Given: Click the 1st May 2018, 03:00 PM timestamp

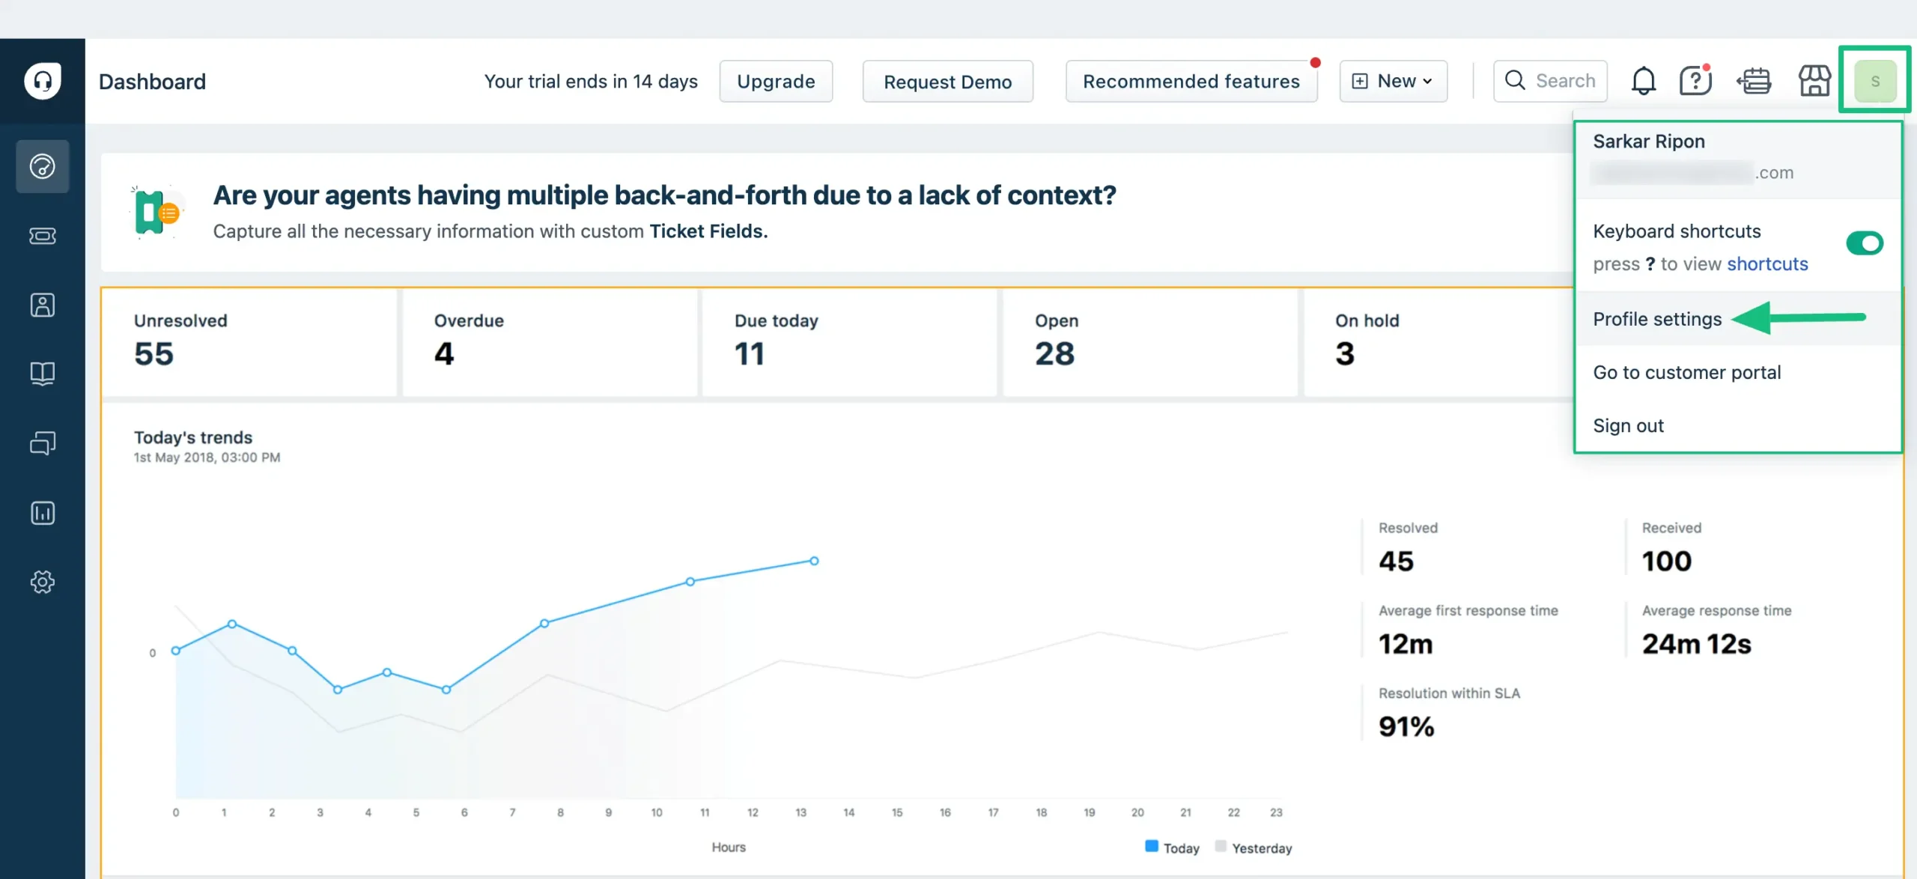Looking at the screenshot, I should pyautogui.click(x=207, y=457).
